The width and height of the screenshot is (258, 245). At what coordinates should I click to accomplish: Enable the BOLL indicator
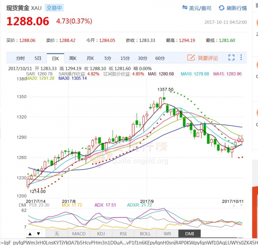coord(145,234)
